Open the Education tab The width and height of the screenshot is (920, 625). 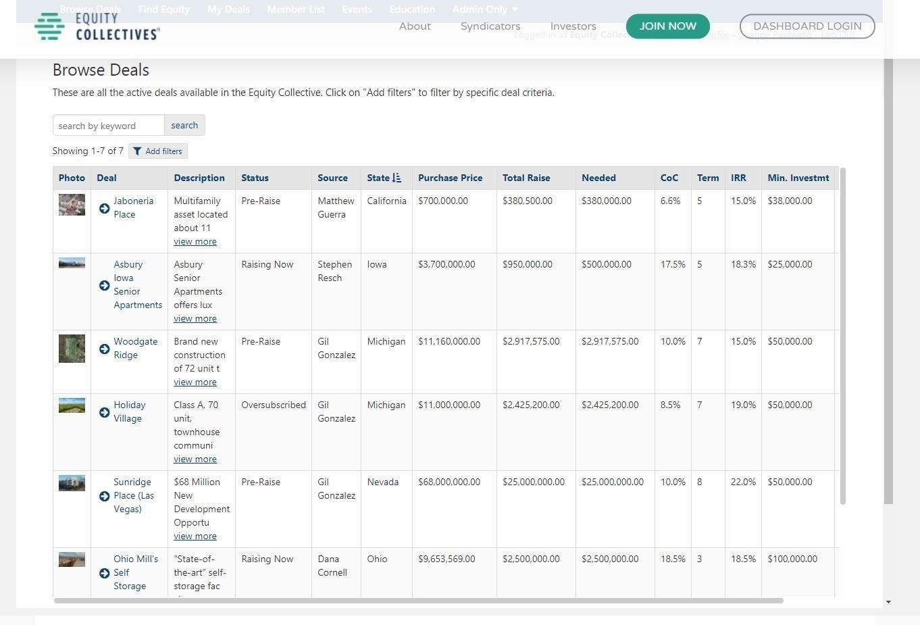coord(412,9)
